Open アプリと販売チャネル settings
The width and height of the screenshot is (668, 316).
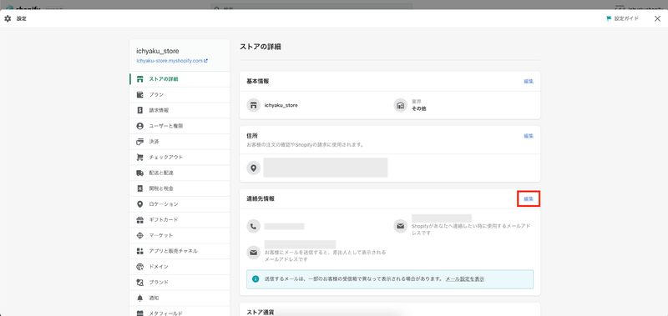(x=180, y=251)
